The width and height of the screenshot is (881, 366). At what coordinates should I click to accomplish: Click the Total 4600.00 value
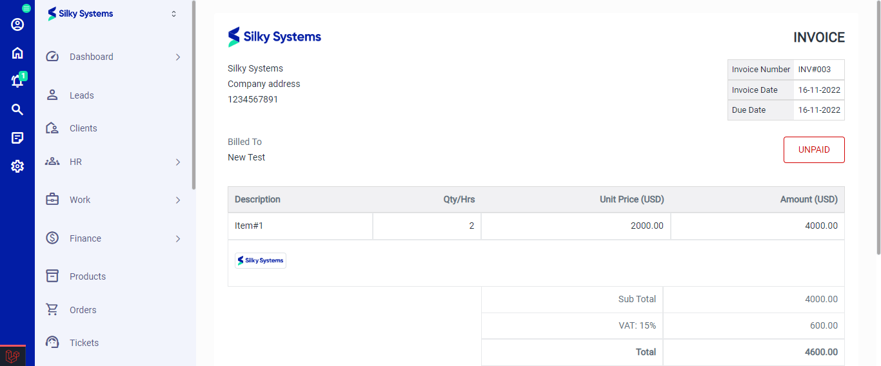821,352
